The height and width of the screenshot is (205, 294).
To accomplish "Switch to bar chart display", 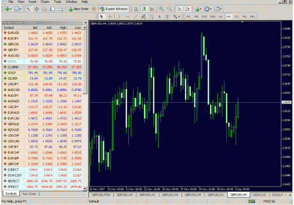I will click(136, 9).
